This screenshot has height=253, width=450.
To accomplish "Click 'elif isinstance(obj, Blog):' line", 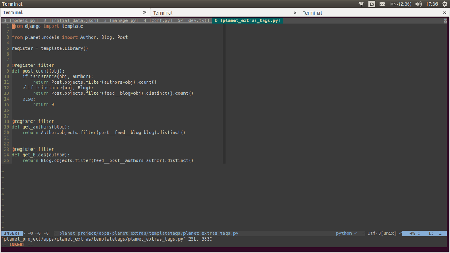I will tap(58, 88).
